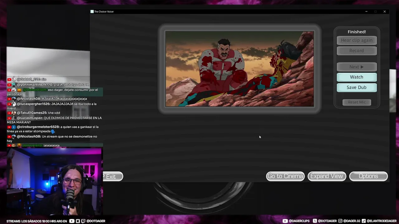This screenshot has height=224, width=399.
Task: Click the Hear clip again button
Action: coord(357,40)
